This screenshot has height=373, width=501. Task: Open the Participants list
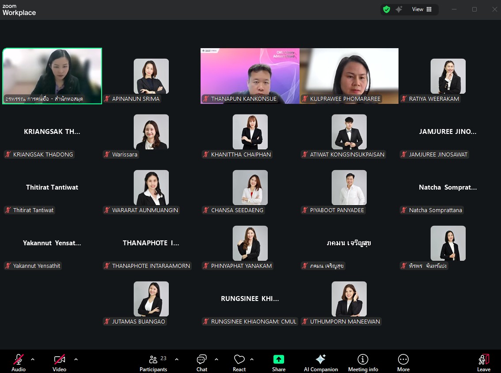coord(153,362)
